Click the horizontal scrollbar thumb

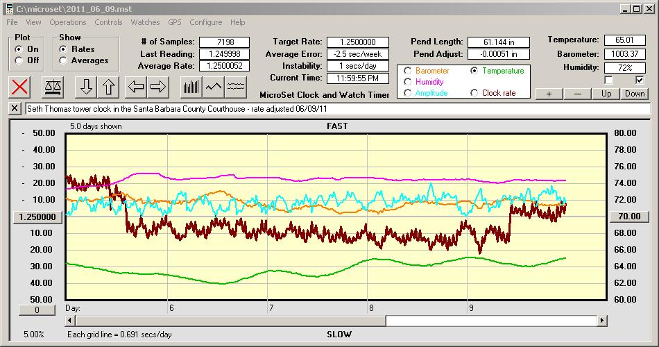click(x=230, y=321)
